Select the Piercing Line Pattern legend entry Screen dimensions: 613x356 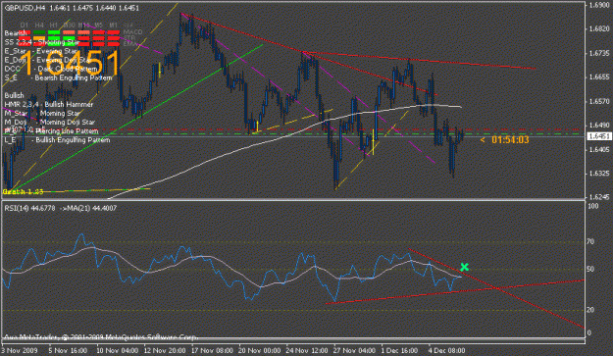coord(51,130)
